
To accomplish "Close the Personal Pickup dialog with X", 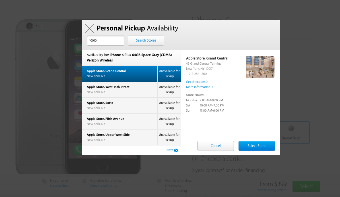I will [89, 28].
